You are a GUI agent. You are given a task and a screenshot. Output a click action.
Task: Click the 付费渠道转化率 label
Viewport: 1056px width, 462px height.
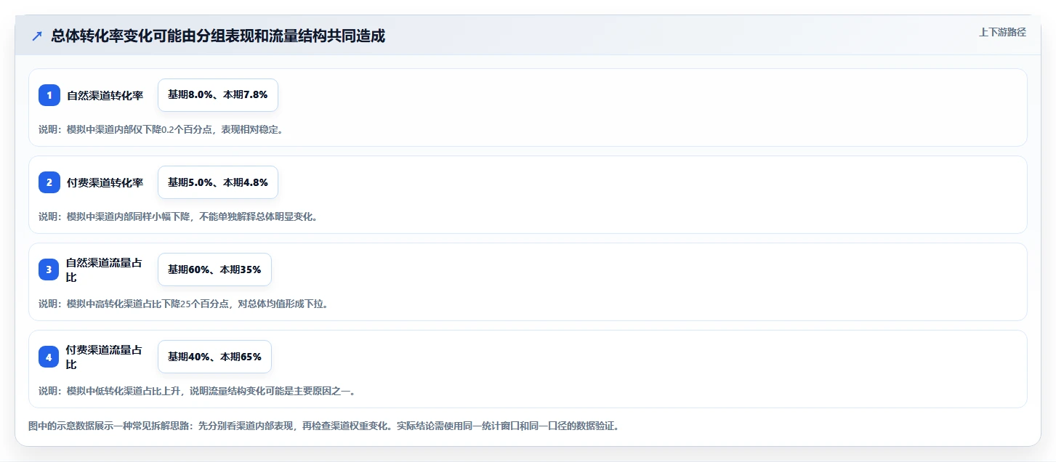coord(105,182)
